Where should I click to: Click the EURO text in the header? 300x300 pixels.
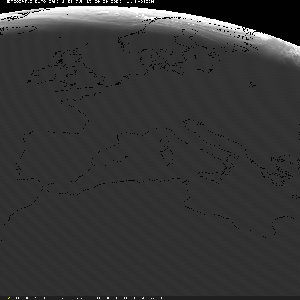pyautogui.click(x=40, y=1)
